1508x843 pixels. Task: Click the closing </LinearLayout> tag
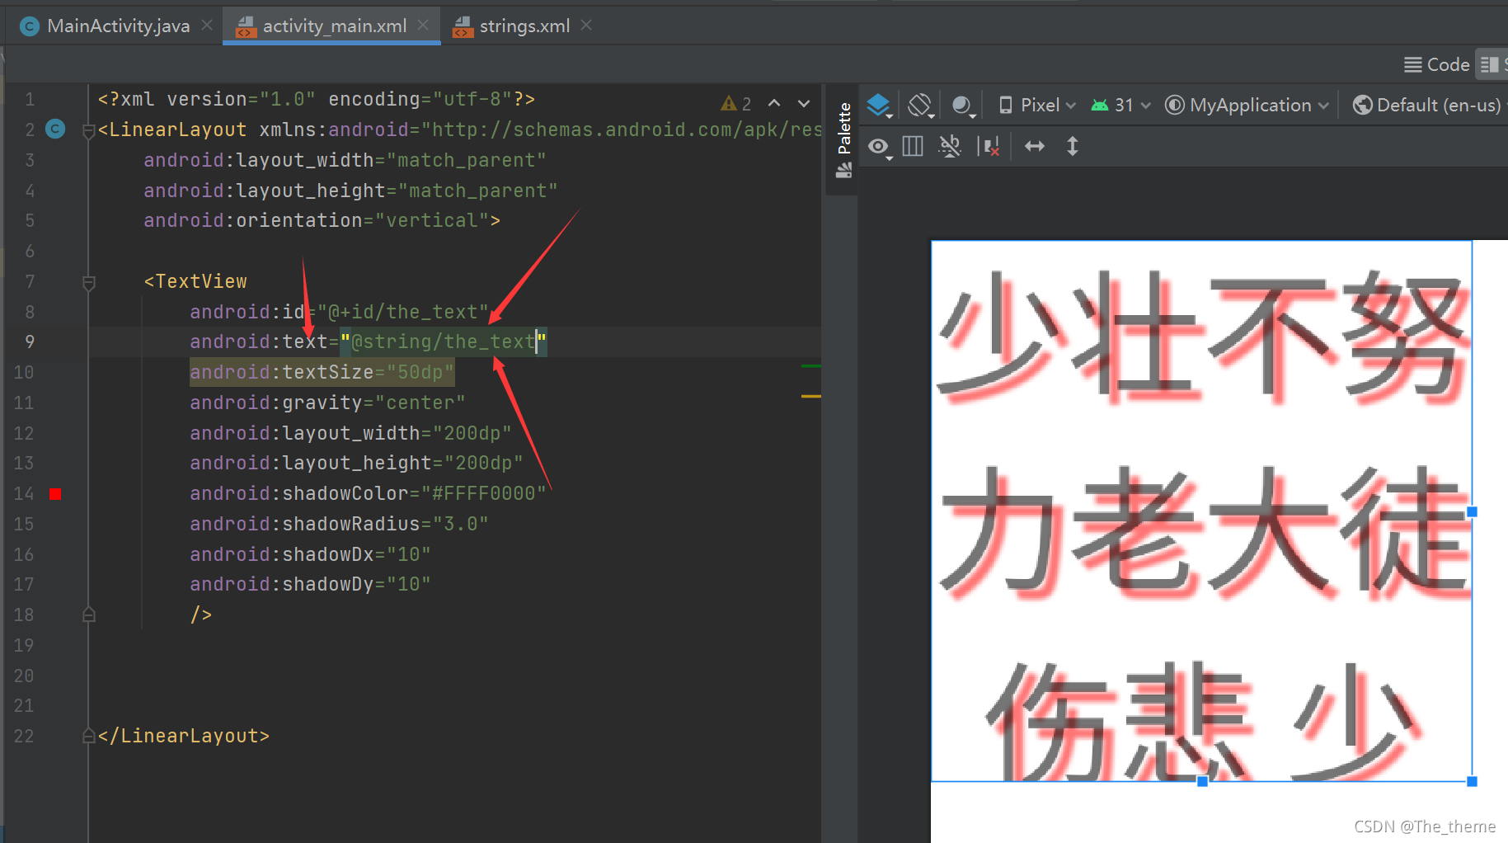(184, 736)
